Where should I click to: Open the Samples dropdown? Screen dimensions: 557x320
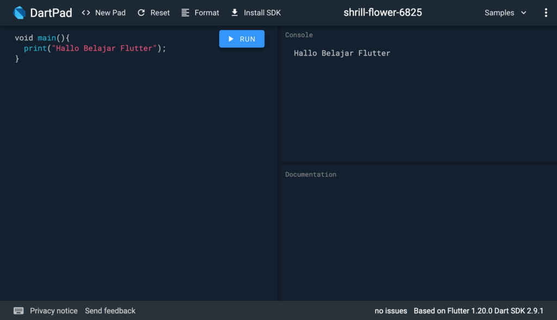pyautogui.click(x=505, y=13)
